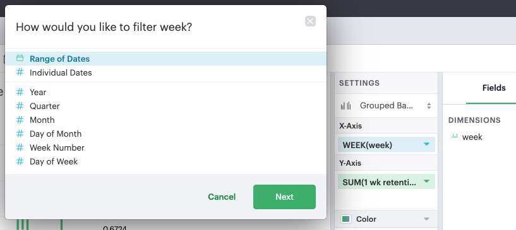The height and width of the screenshot is (230, 516).
Task: Close the filter dialog with X
Action: [x=310, y=21]
